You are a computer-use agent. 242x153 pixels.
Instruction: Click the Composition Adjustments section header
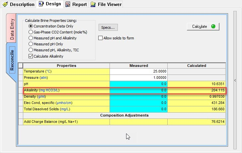[124, 116]
